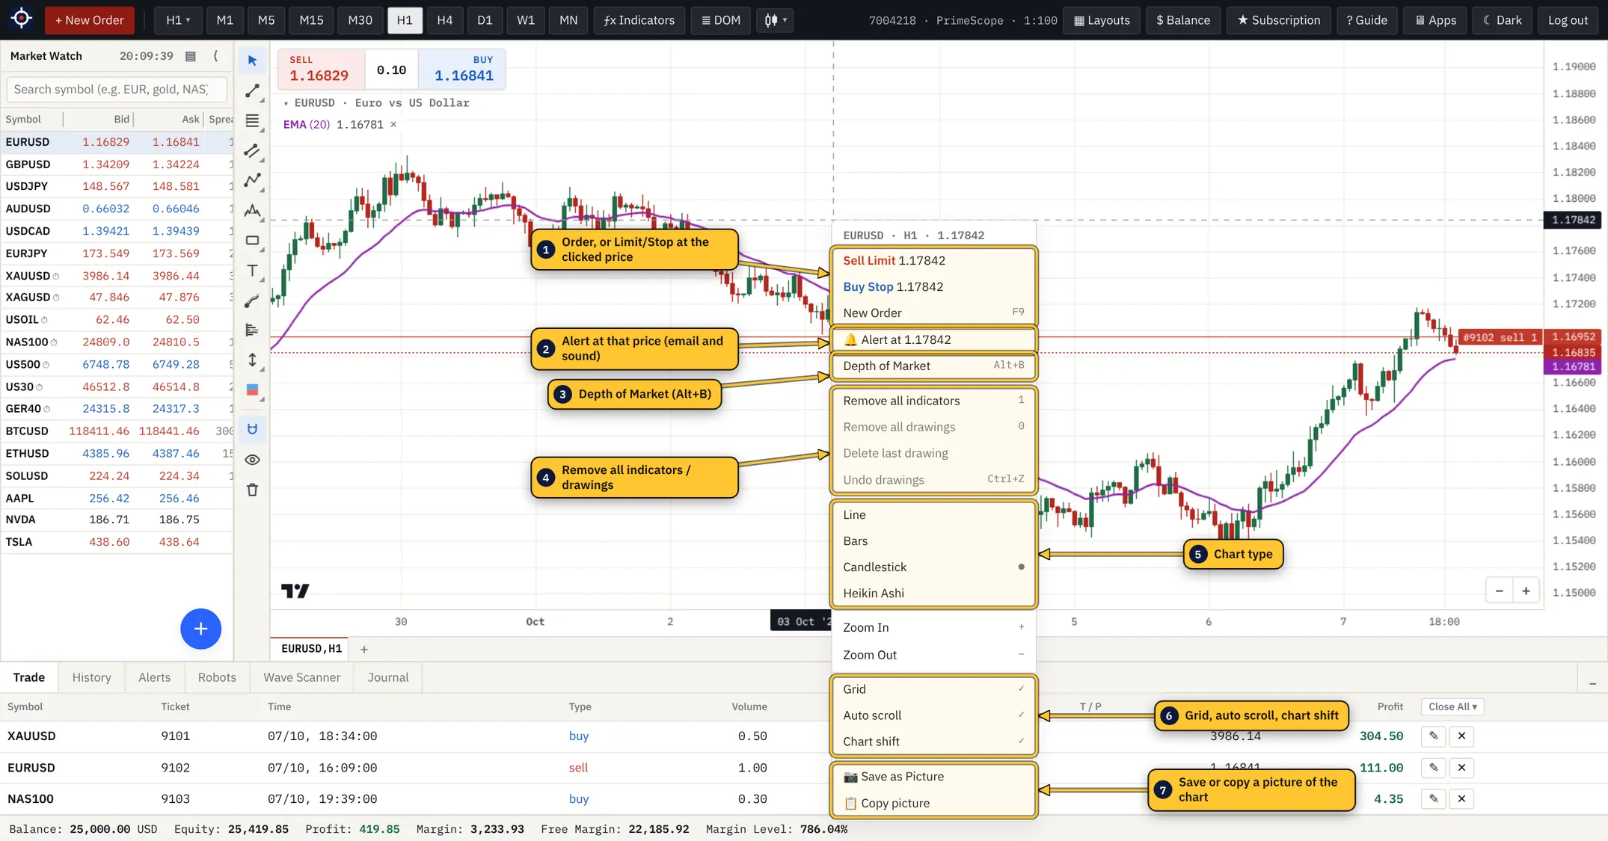Toggle the magnet snap mode

252,429
